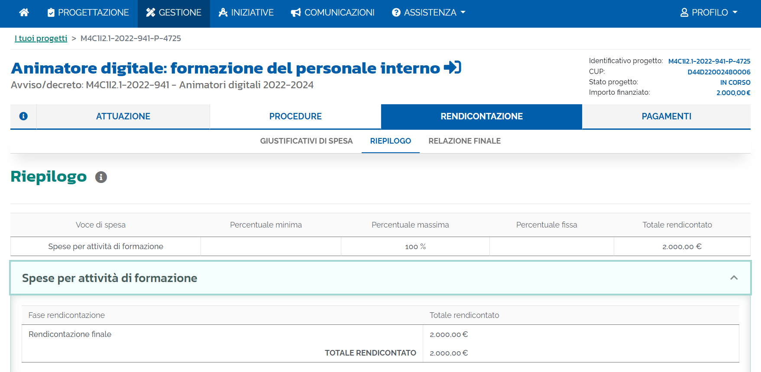Open Comunicazioni from the navbar
Image resolution: width=761 pixels, height=372 pixels.
tap(333, 13)
